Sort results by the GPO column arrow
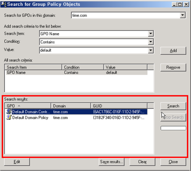191x171 pixels. [19, 106]
